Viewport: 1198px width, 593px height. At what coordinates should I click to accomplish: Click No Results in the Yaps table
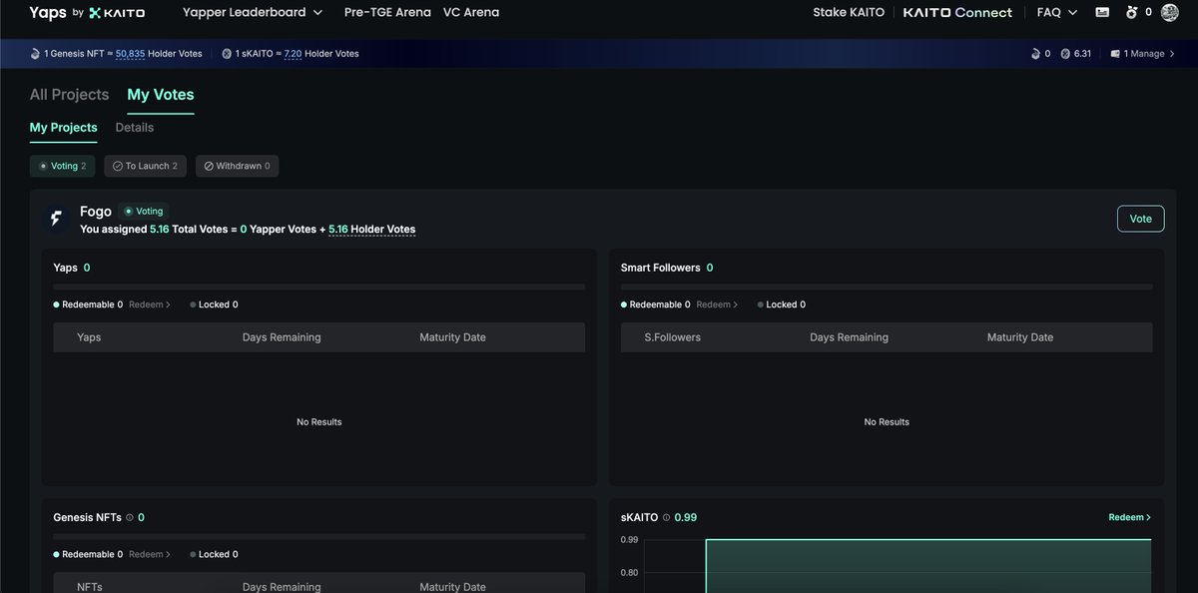[319, 422]
